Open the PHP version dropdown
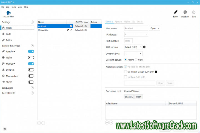The width and height of the screenshot is (200, 133). (133, 47)
